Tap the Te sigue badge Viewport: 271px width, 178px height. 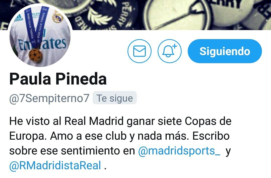[115, 98]
